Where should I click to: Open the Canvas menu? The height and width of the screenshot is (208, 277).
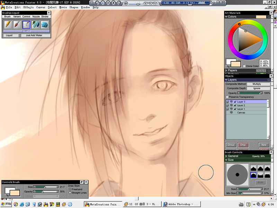coord(41,7)
